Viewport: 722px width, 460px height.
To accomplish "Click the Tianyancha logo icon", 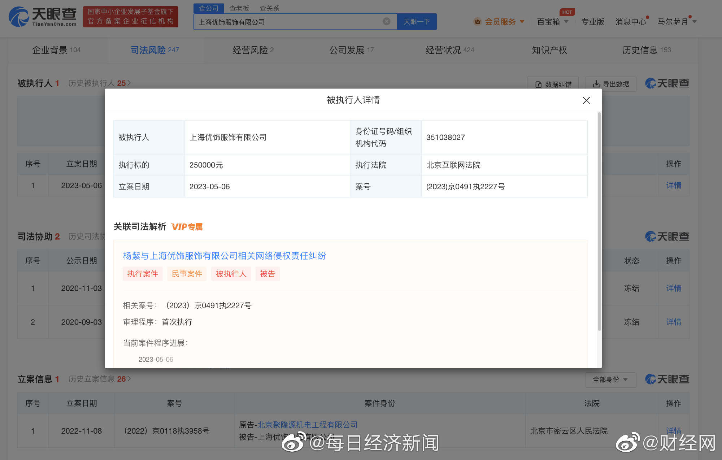I will [x=19, y=17].
